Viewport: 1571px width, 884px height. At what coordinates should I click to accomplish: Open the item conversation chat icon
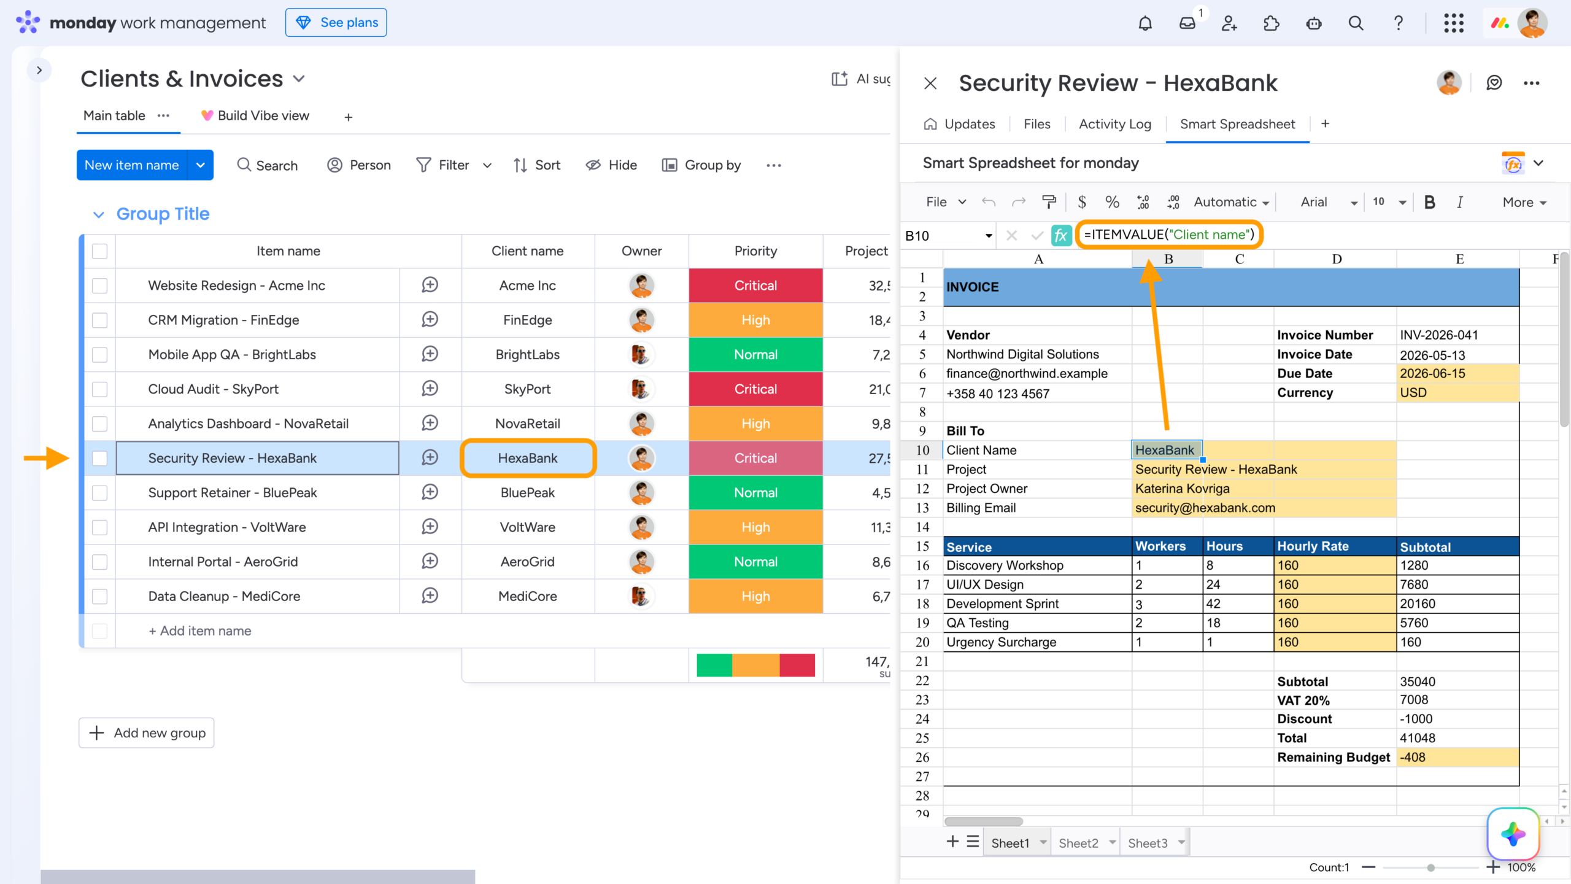click(1494, 83)
